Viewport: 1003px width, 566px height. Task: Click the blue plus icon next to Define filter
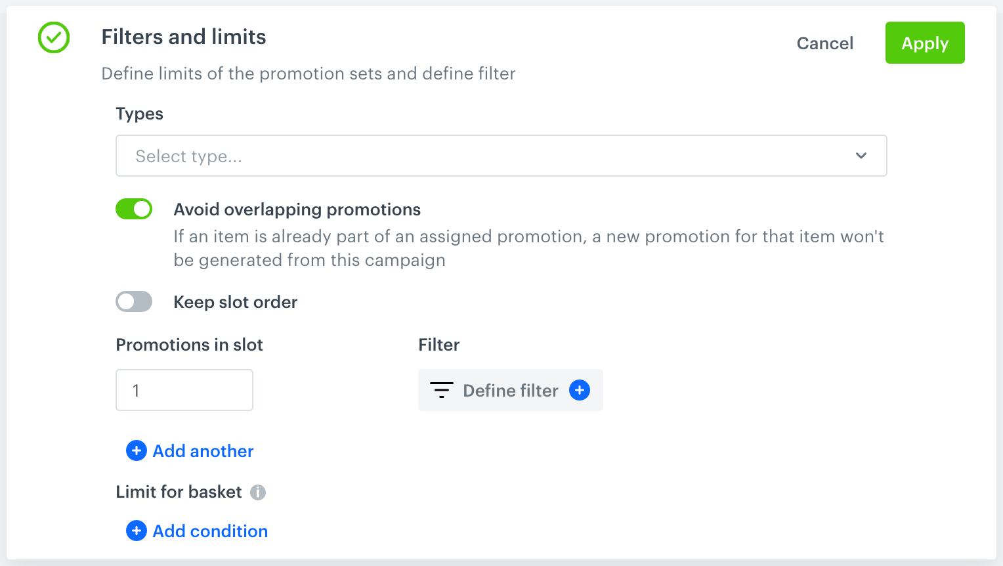579,390
